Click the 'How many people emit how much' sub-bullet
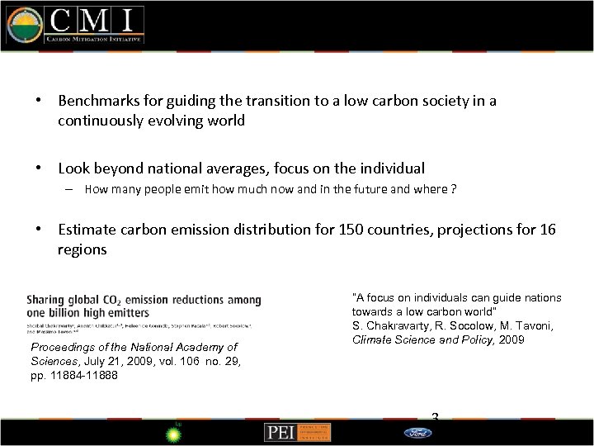Viewport: 594px width, 446px height. [x=271, y=189]
